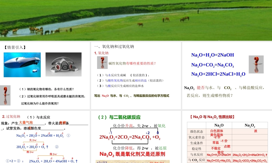This screenshot has width=272, height=163.
Task: Click the table row label 生成条件
Action: [197, 143]
